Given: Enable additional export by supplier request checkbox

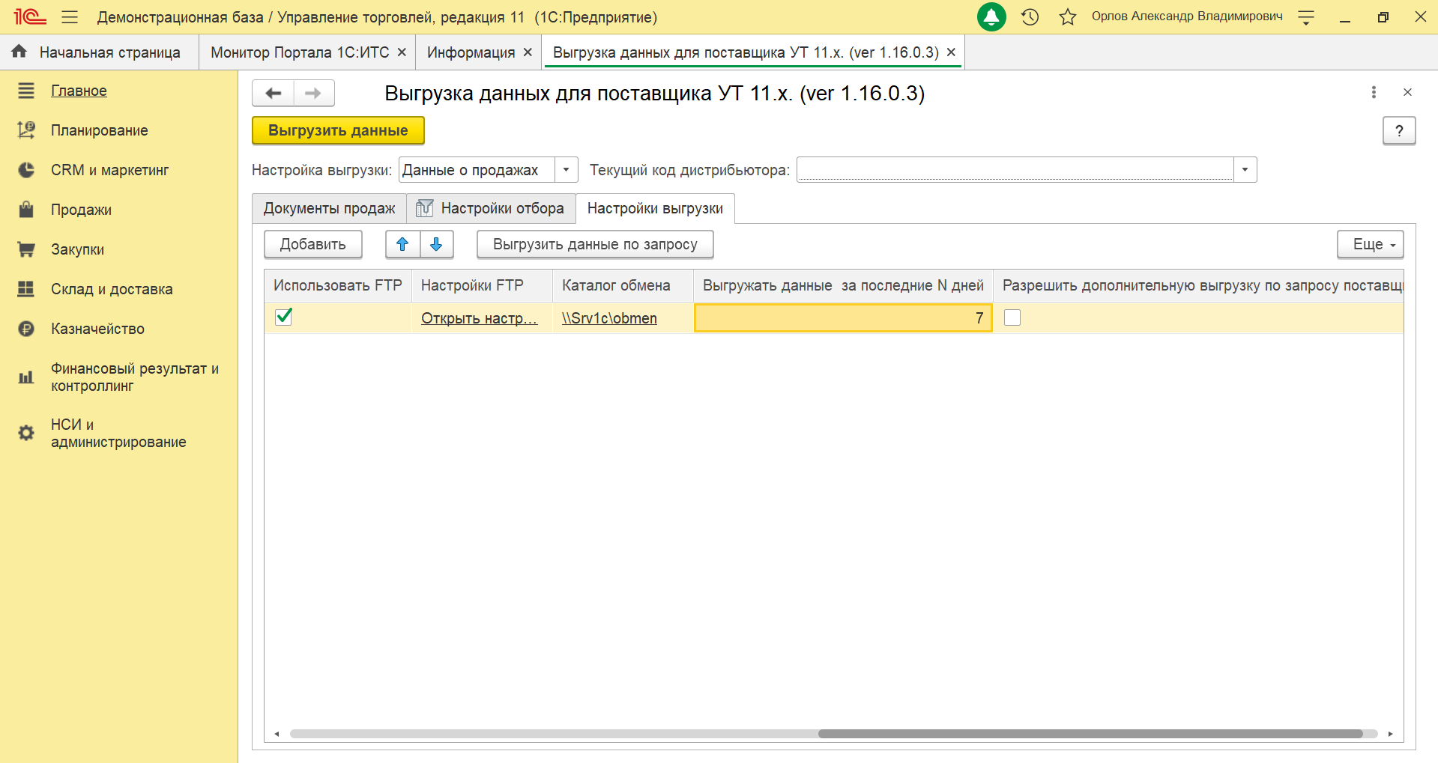Looking at the screenshot, I should coord(1012,317).
